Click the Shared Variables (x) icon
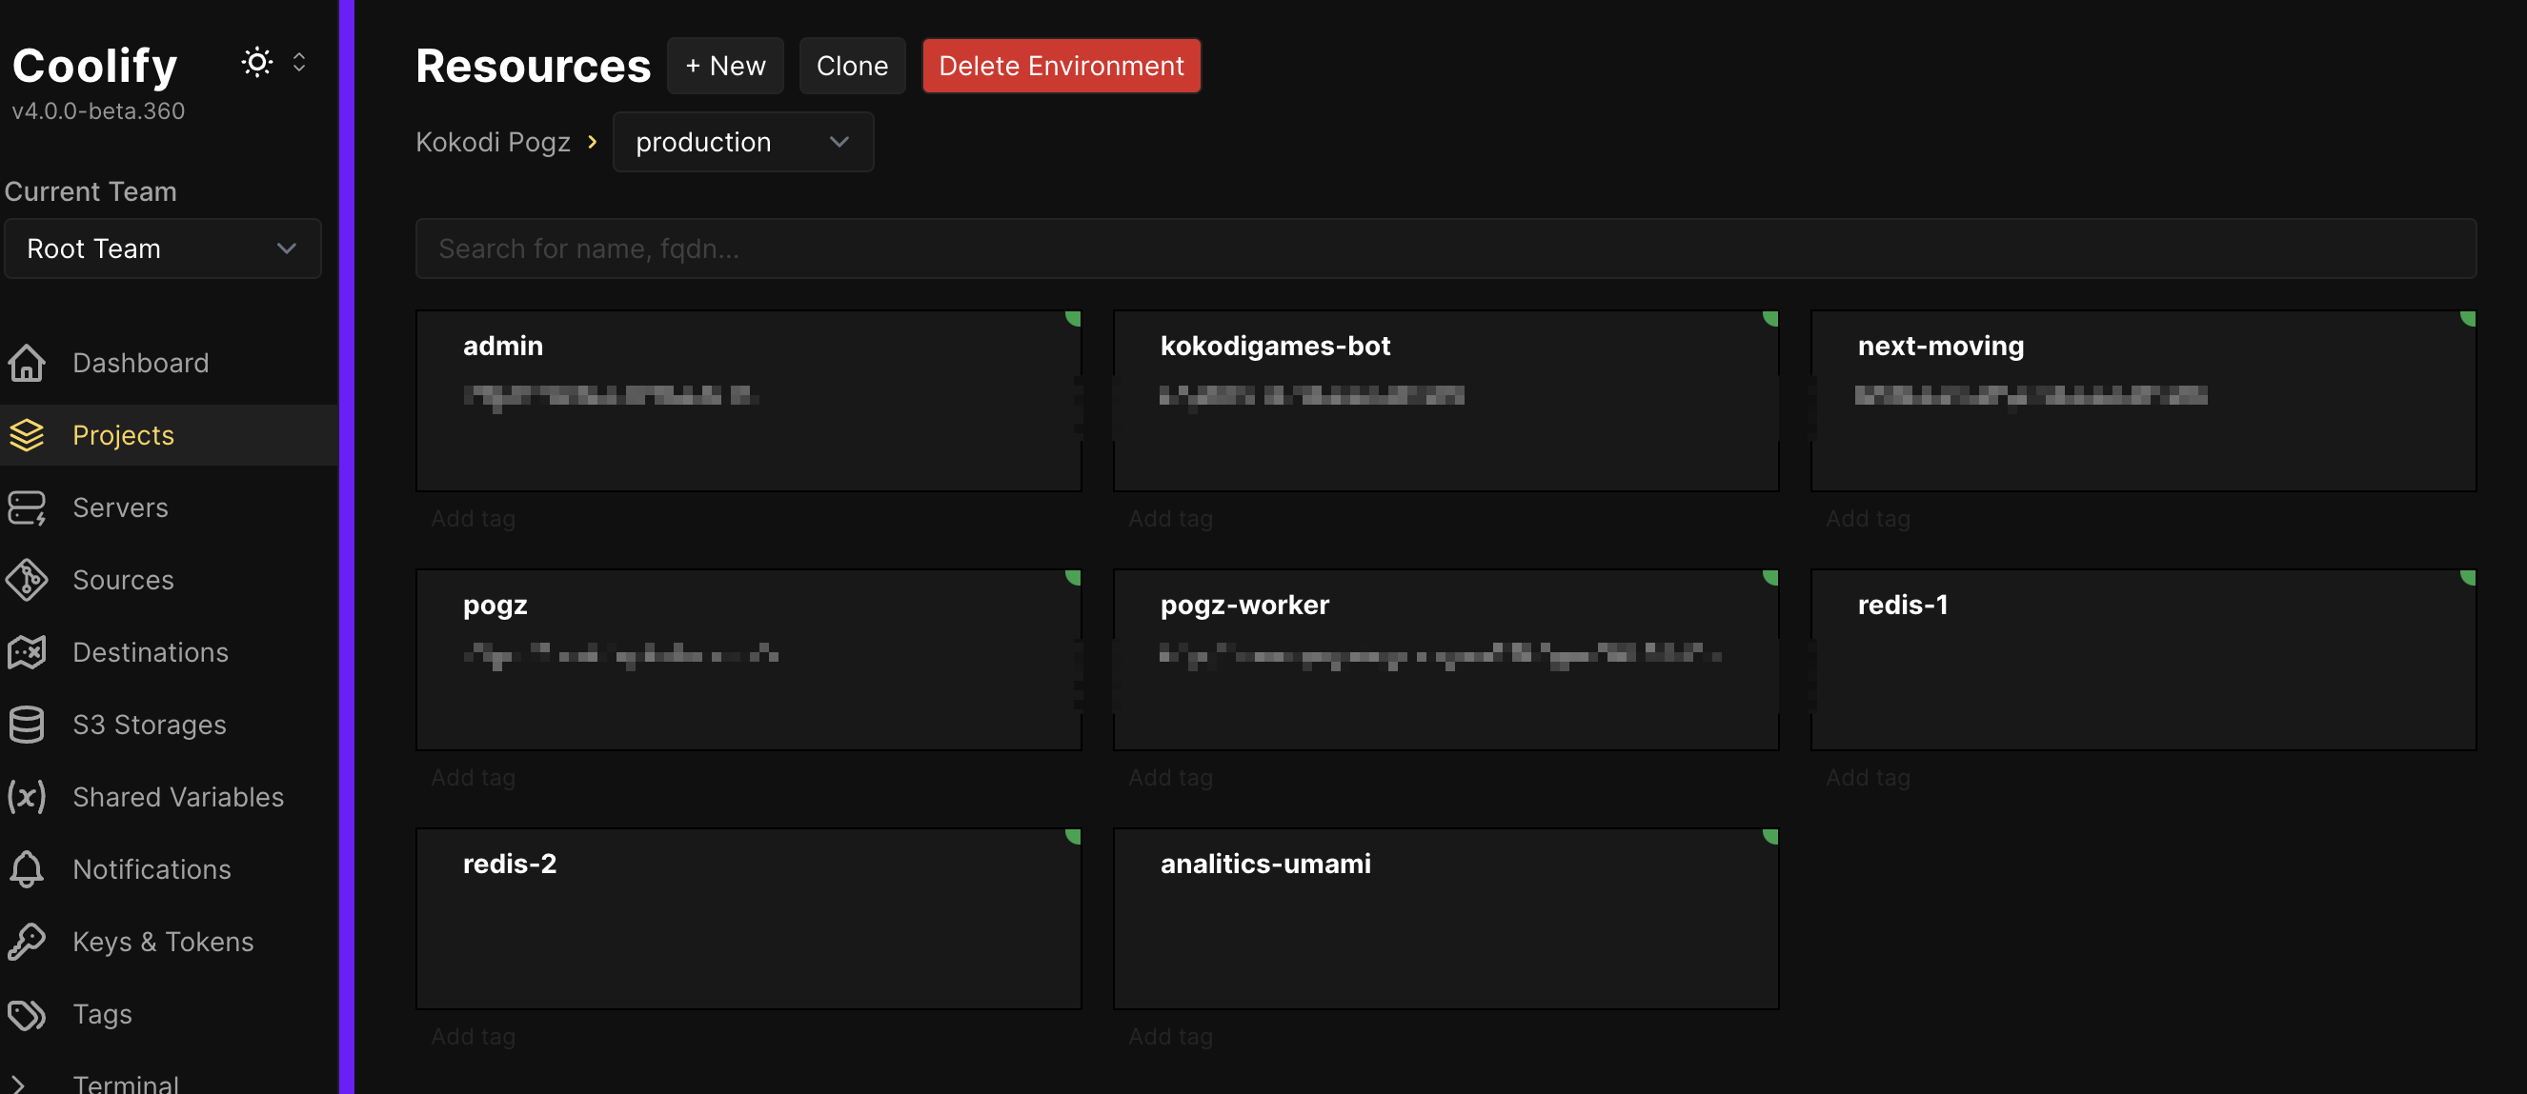2527x1094 pixels. [27, 797]
